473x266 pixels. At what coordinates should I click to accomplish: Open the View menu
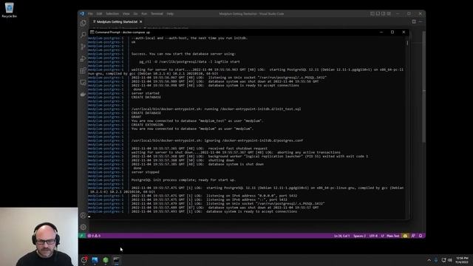tap(126, 13)
